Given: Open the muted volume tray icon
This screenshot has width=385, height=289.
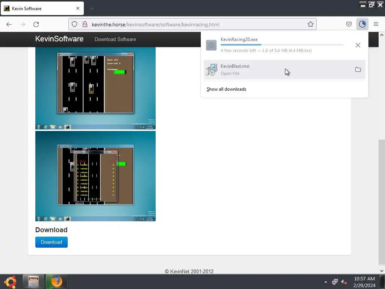Looking at the screenshot, I should (x=344, y=282).
